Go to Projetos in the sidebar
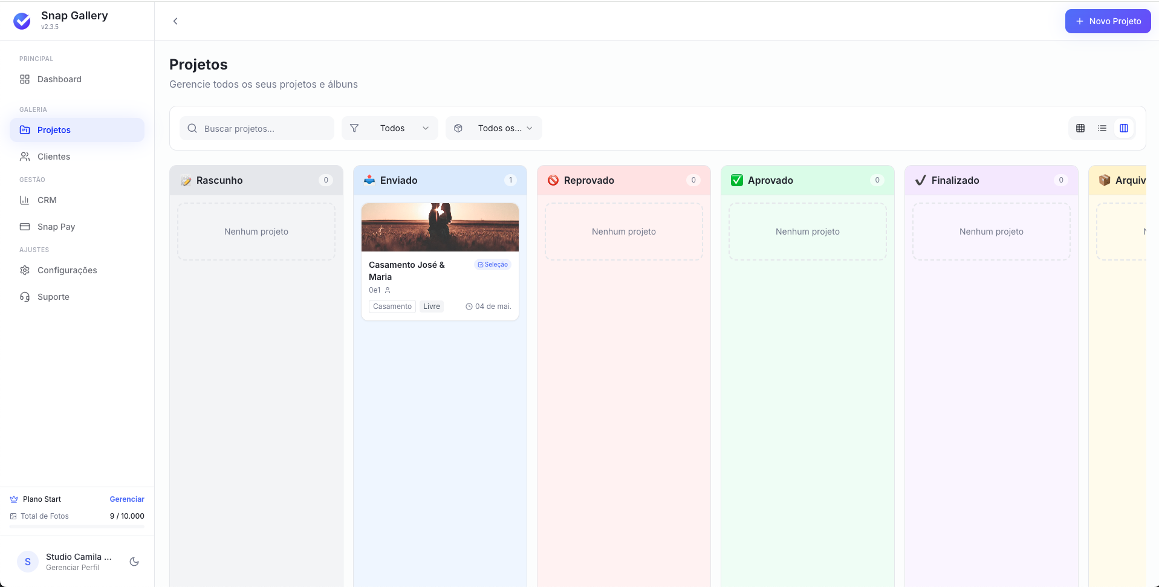The image size is (1159, 587). [x=77, y=130]
